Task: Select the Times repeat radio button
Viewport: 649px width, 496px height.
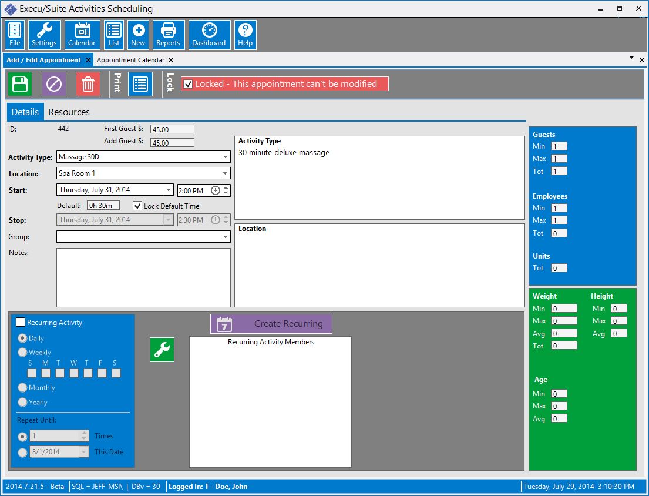Action: click(22, 437)
